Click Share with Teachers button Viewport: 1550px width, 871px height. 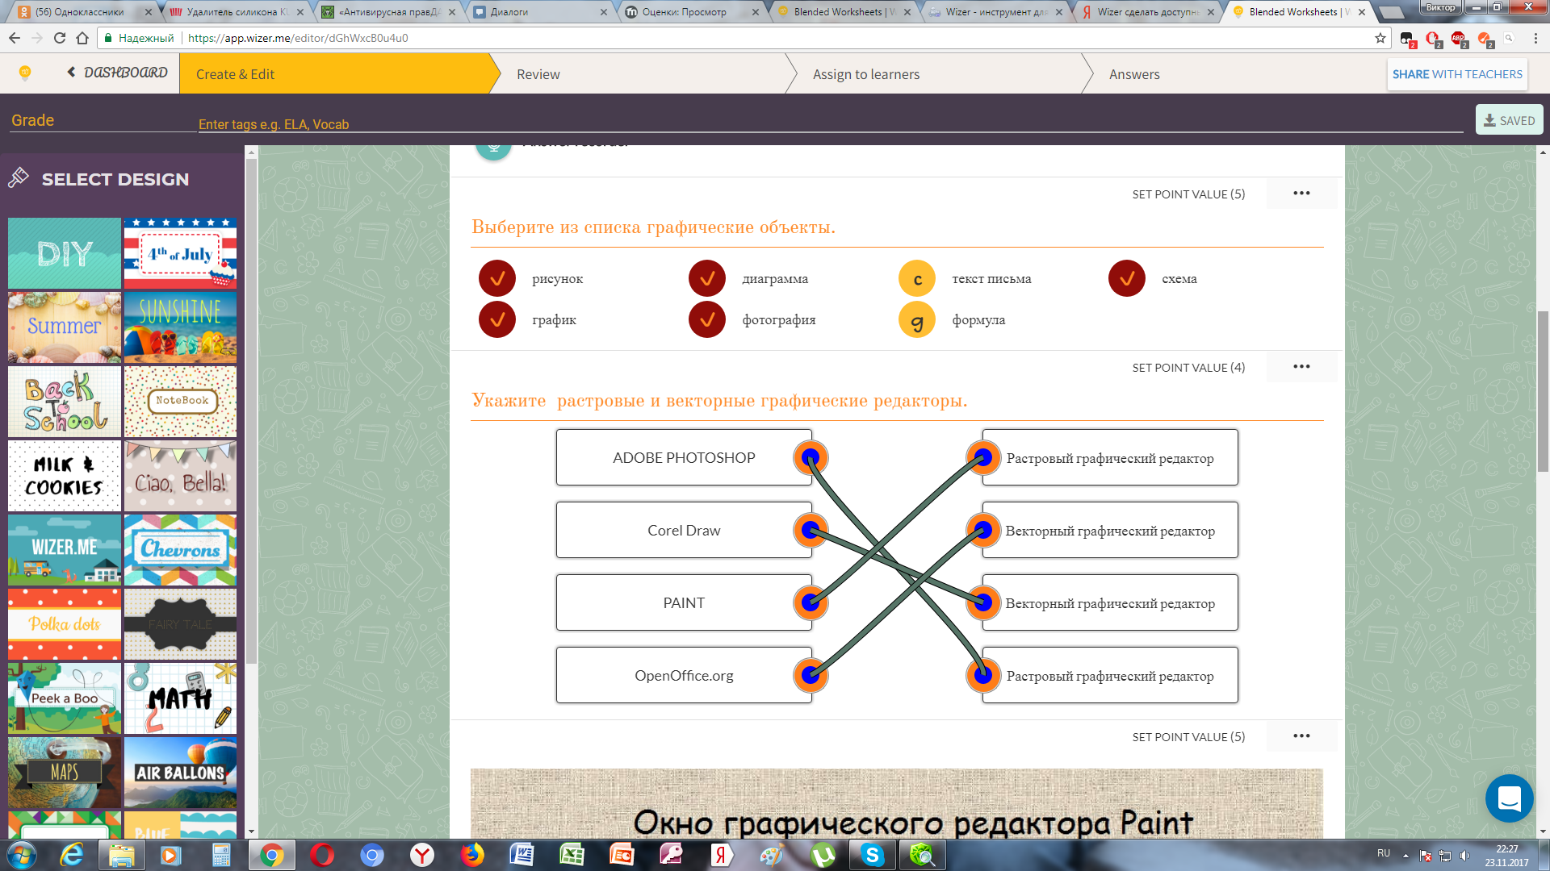(1457, 74)
